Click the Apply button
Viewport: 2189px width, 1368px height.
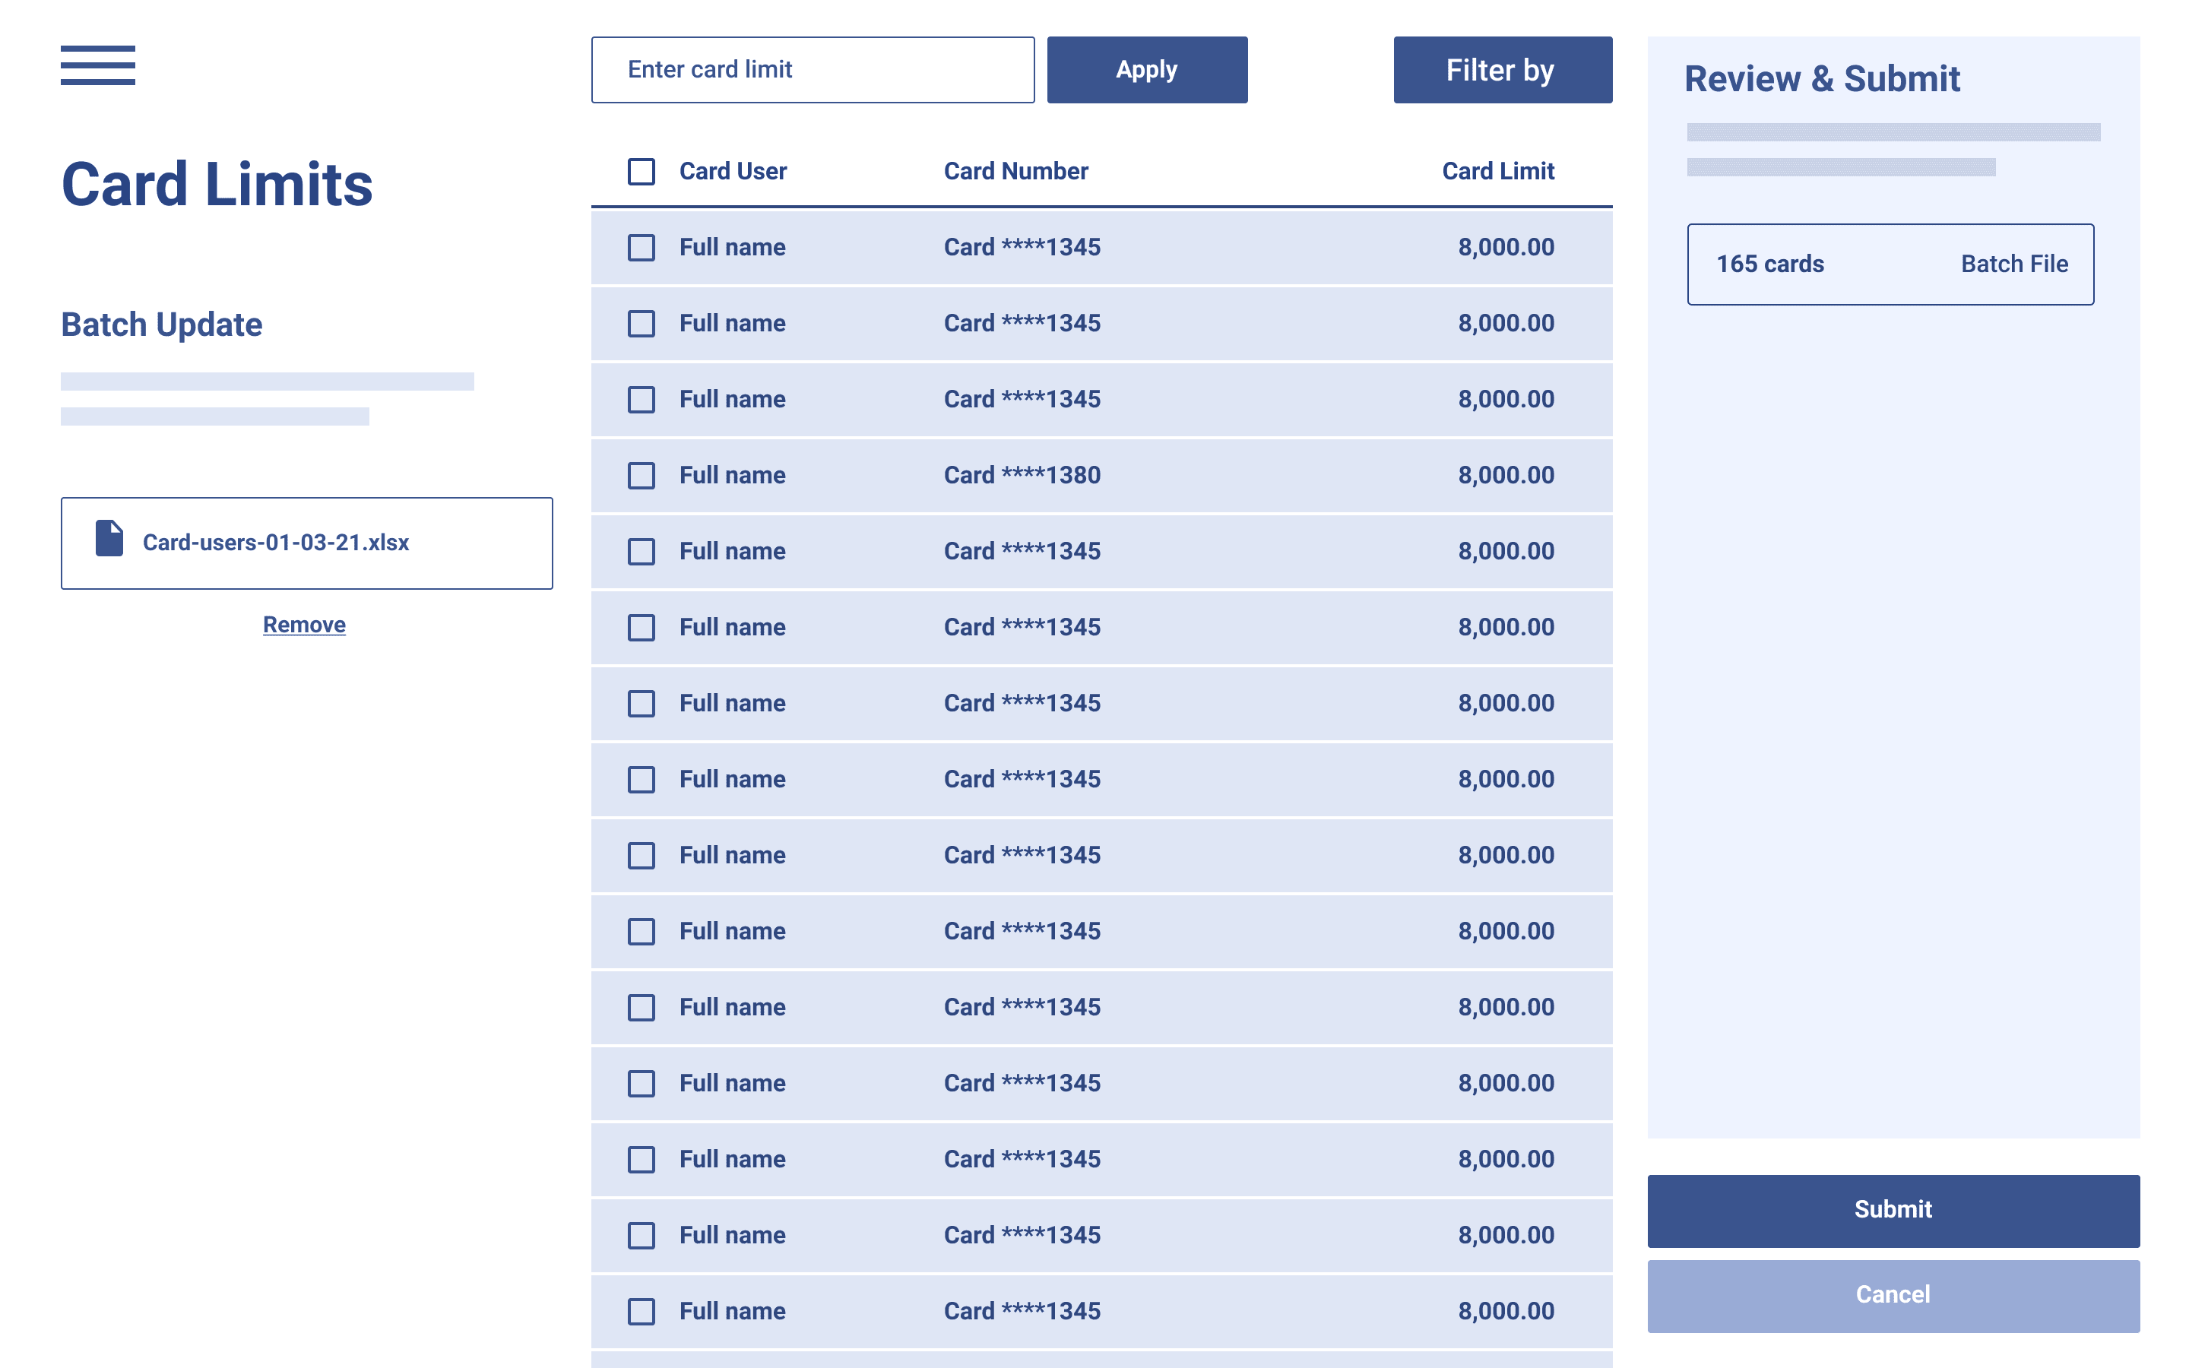point(1146,68)
